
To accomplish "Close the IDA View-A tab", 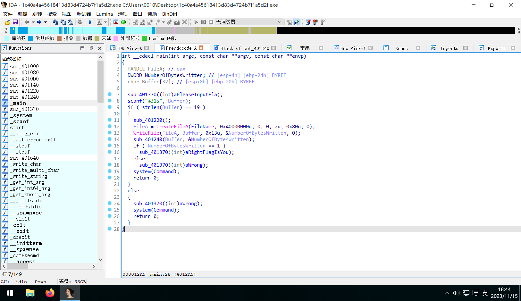I will 147,48.
